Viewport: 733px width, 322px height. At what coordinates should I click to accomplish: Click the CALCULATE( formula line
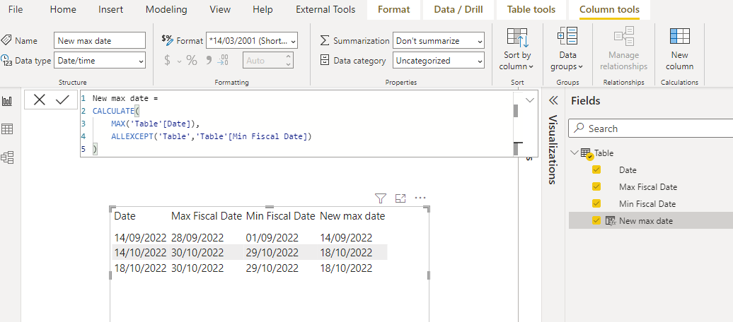(117, 111)
